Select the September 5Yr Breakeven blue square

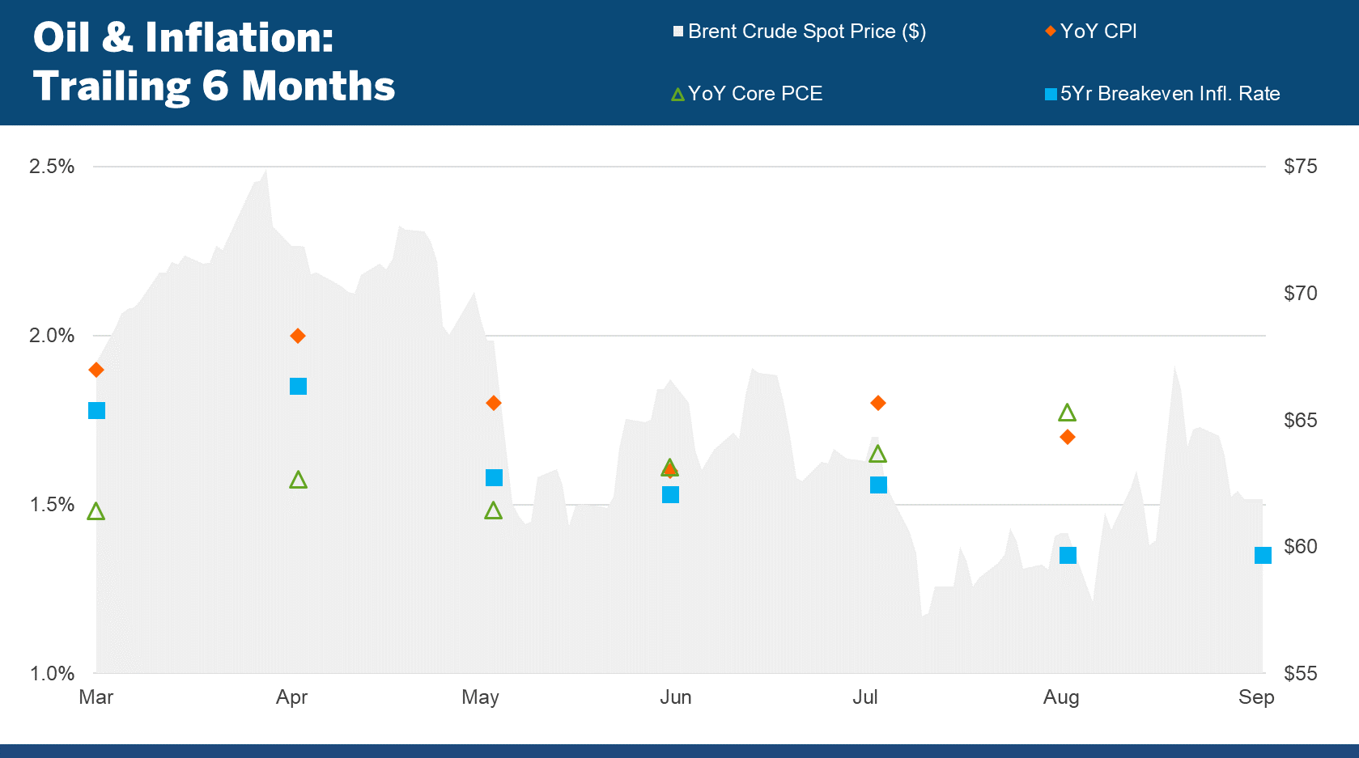1263,555
